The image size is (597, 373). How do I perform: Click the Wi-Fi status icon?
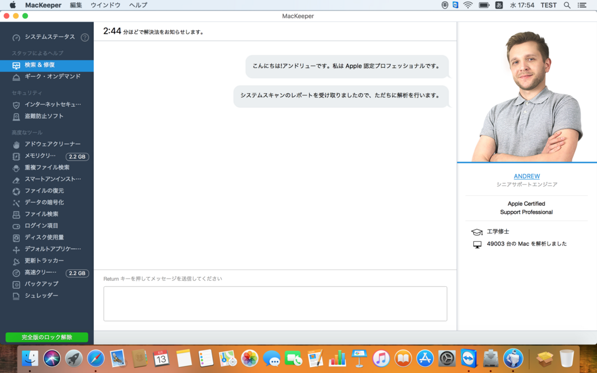(468, 5)
